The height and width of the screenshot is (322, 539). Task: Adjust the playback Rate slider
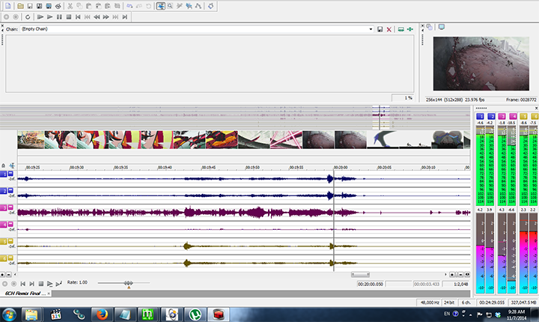(129, 284)
